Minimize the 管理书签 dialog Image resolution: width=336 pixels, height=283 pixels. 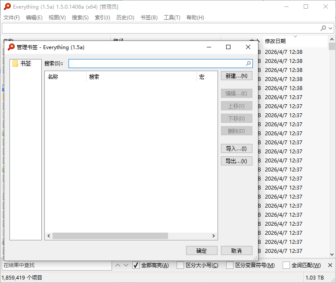[x=209, y=47]
